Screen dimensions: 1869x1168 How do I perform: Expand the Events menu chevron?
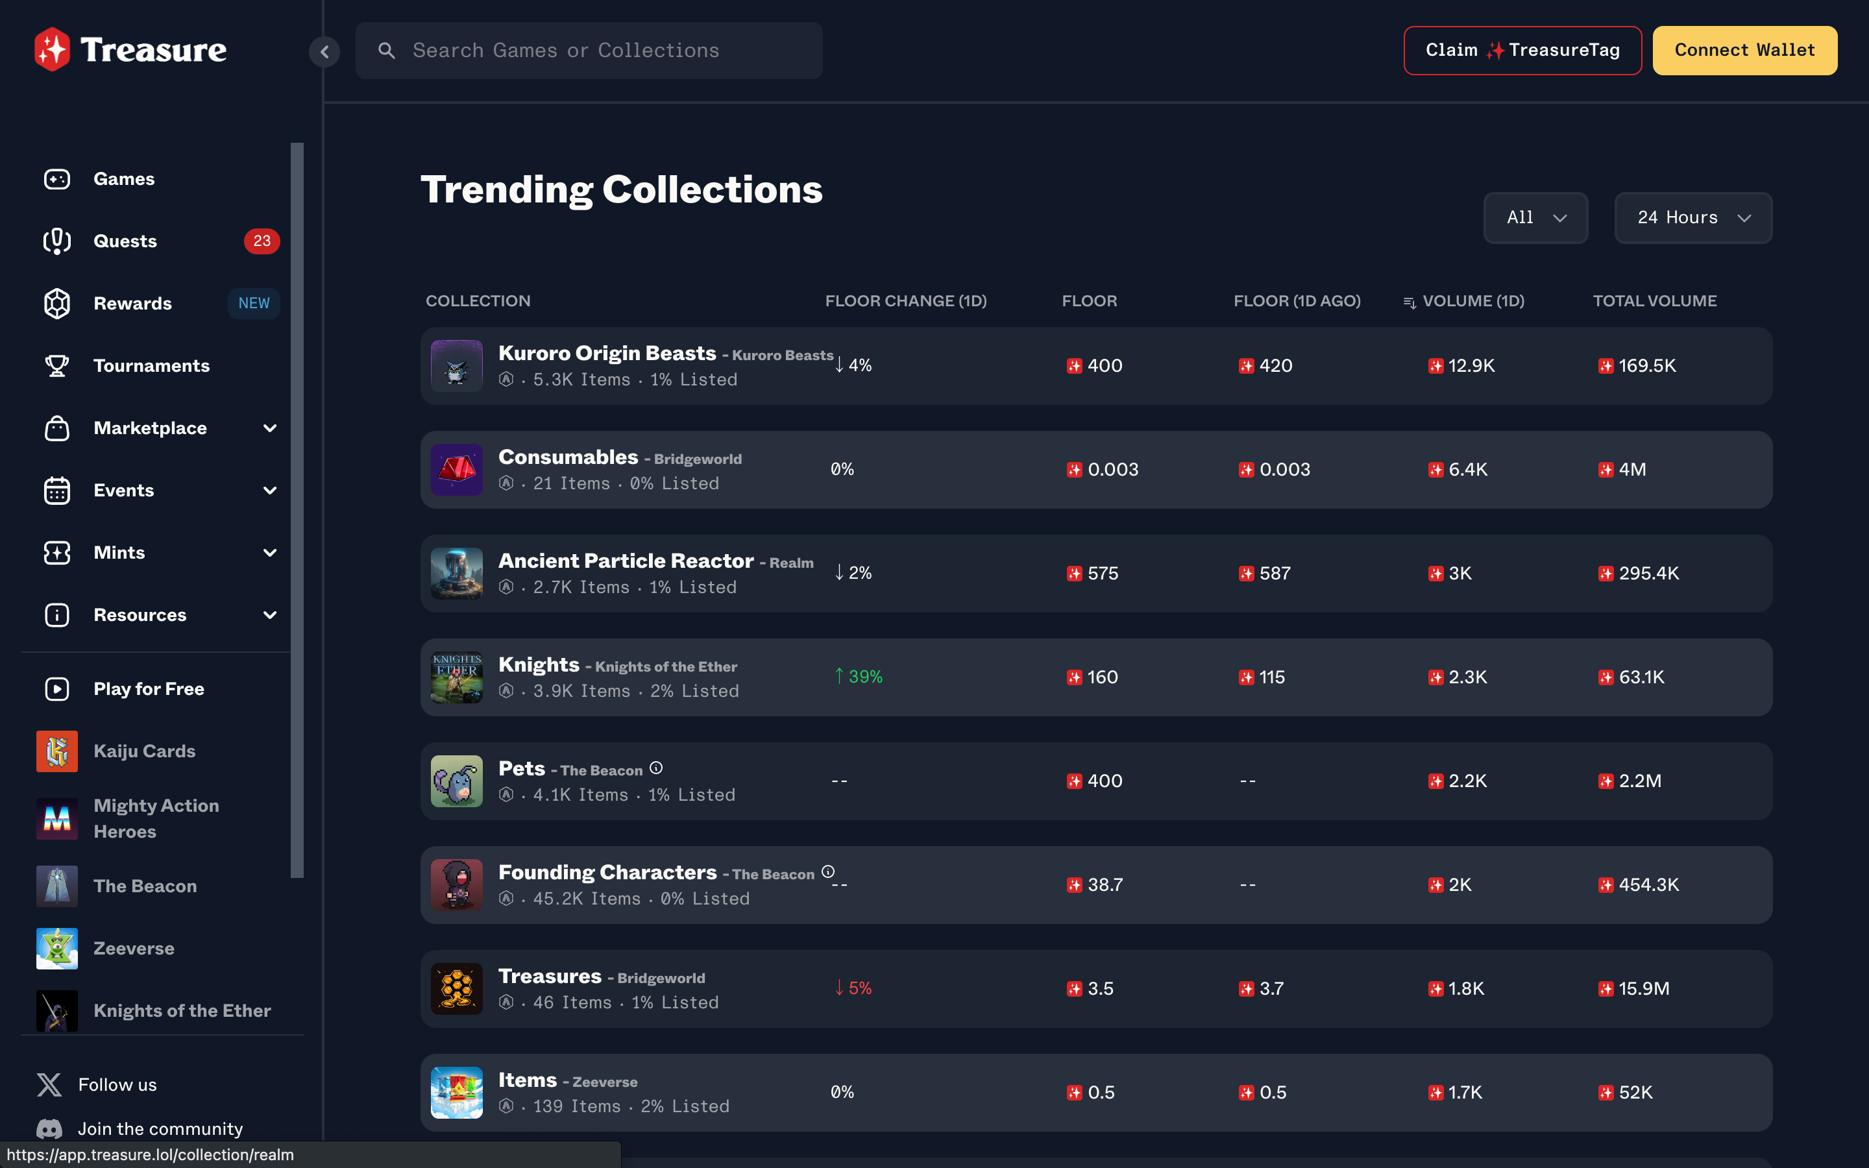(269, 491)
